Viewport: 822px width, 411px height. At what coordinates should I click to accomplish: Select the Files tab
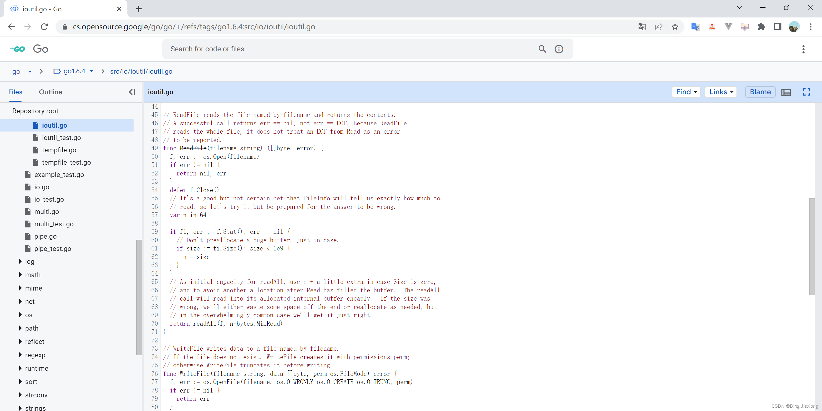click(x=15, y=92)
